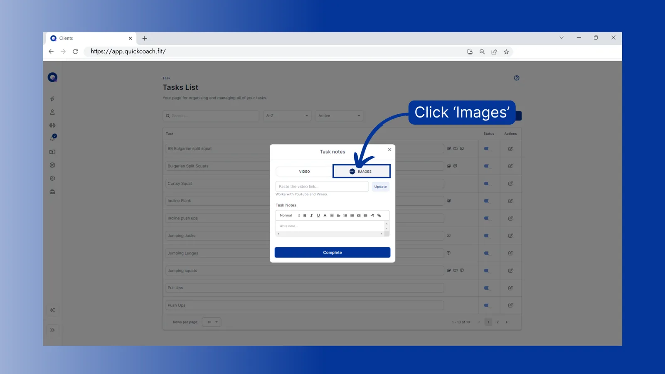Apply bullet list formatting
The height and width of the screenshot is (374, 665).
pyautogui.click(x=352, y=216)
